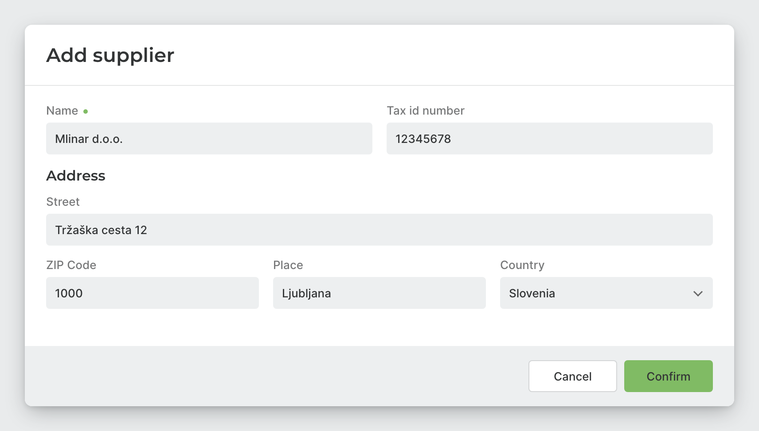Click the Street label
Image resolution: width=759 pixels, height=431 pixels.
pos(63,202)
